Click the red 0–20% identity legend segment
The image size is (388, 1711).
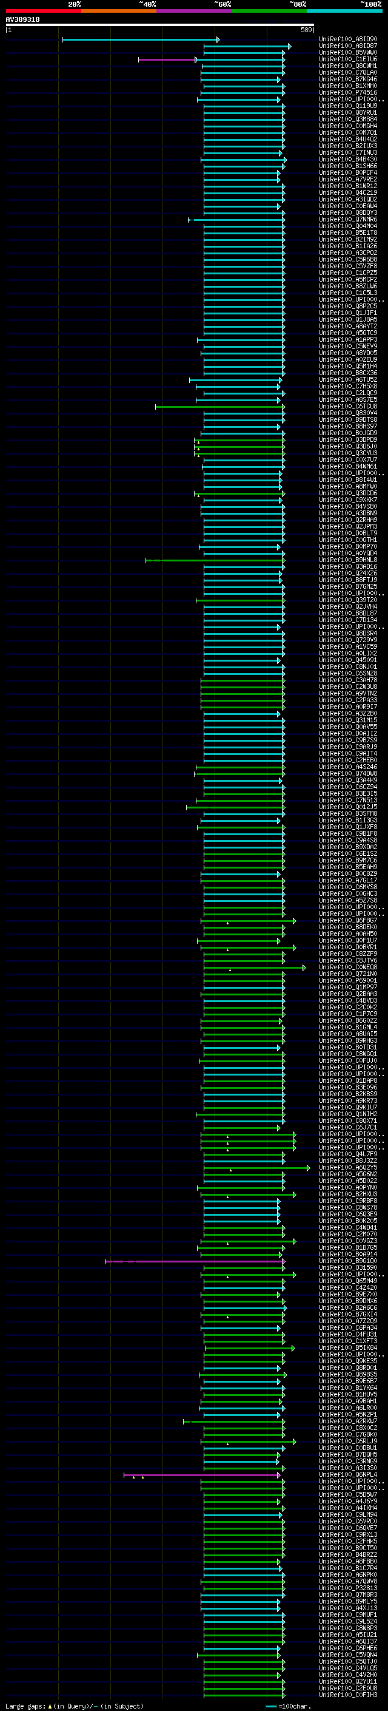pyautogui.click(x=43, y=11)
